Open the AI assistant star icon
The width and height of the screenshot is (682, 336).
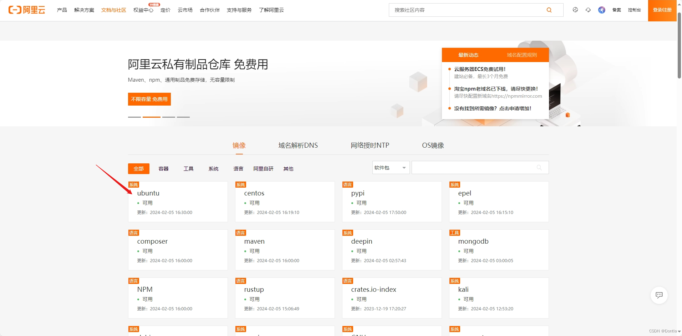pos(601,10)
